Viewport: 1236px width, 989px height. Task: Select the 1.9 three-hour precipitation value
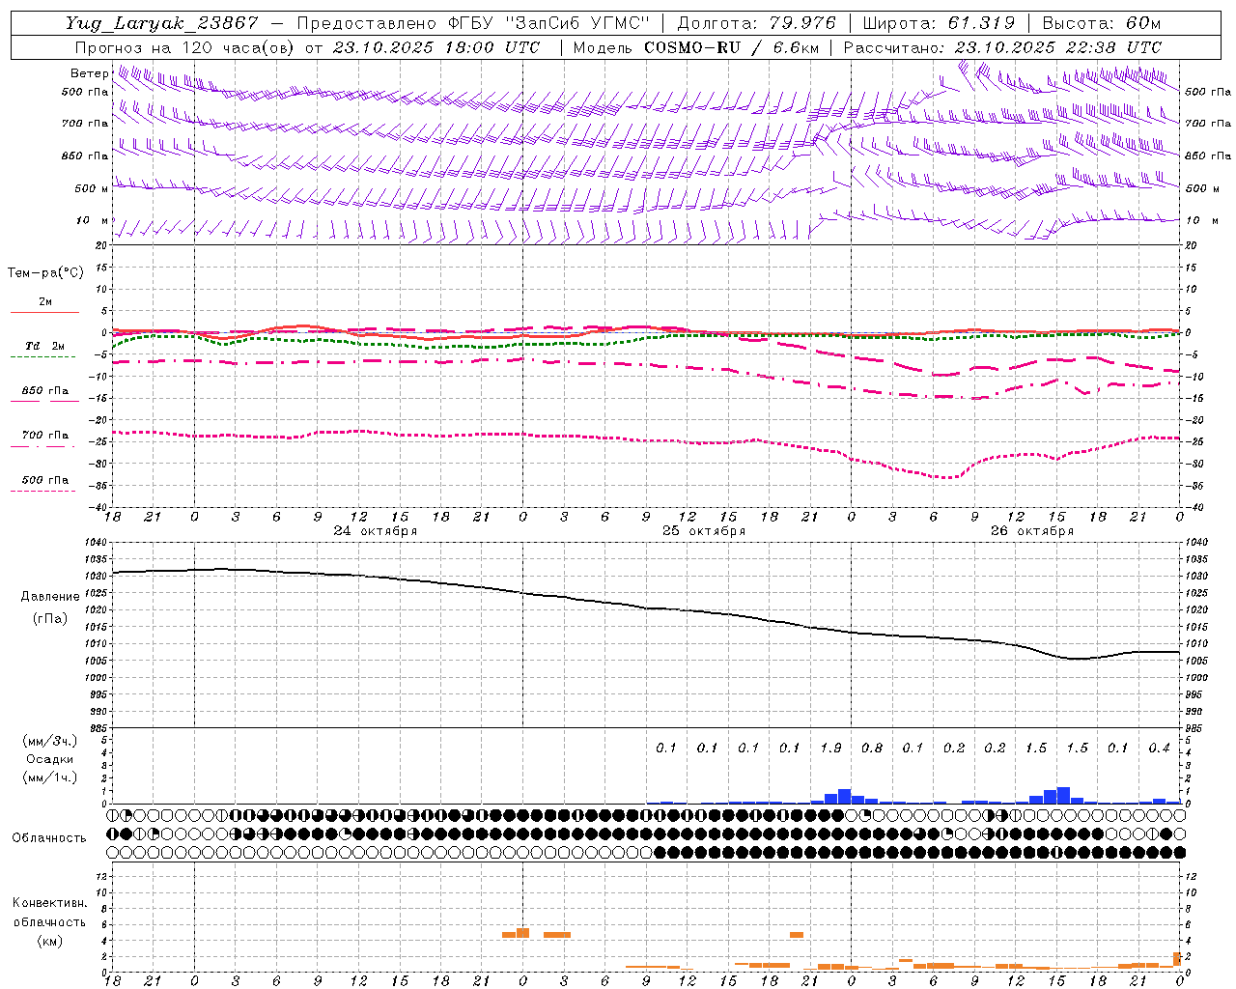(x=830, y=749)
